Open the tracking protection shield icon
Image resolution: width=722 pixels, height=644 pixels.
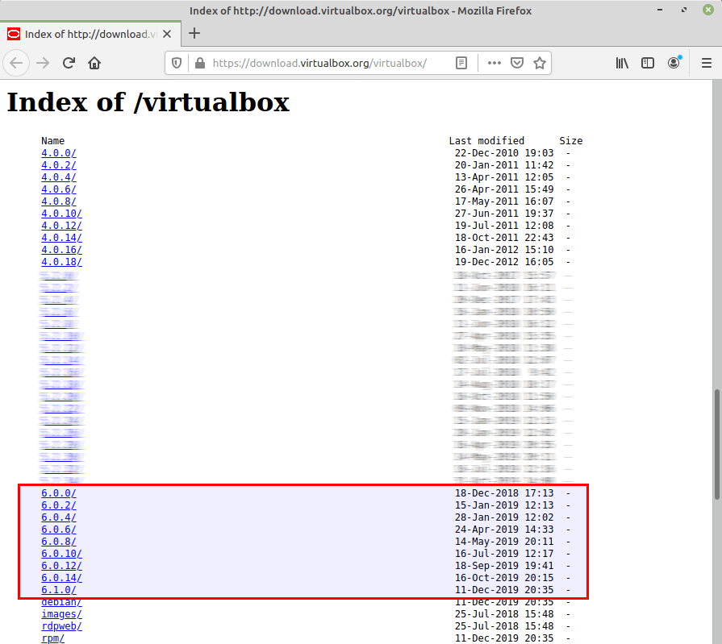(x=178, y=63)
